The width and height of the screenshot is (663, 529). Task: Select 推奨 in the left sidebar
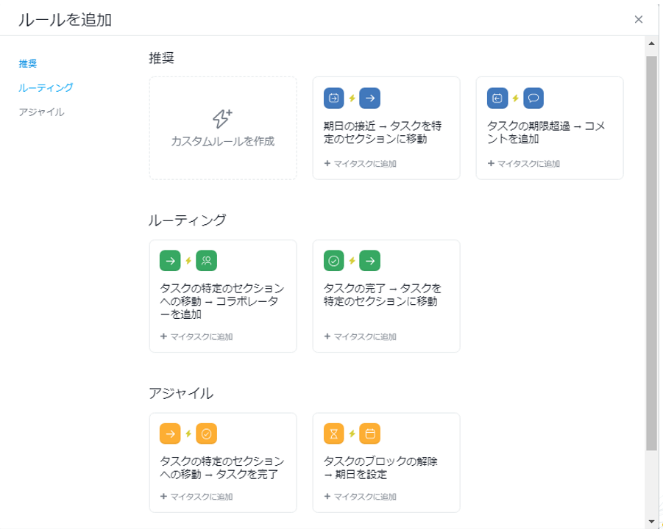(x=28, y=64)
